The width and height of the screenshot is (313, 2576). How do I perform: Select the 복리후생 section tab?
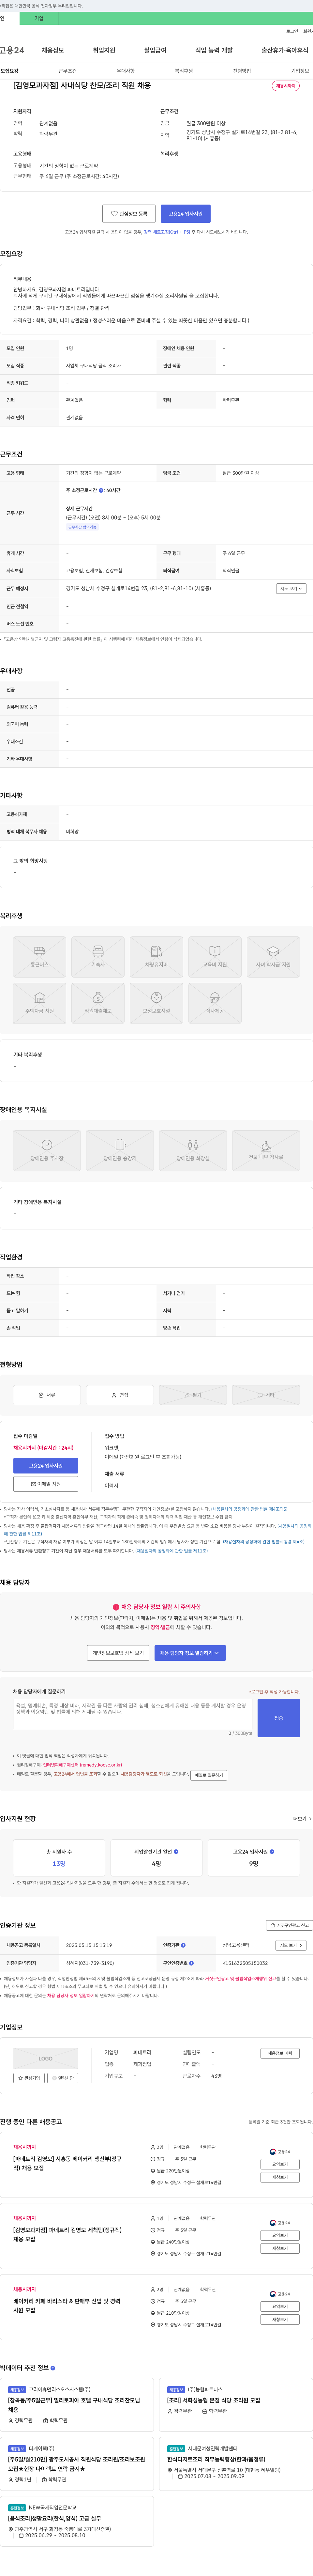click(x=184, y=71)
